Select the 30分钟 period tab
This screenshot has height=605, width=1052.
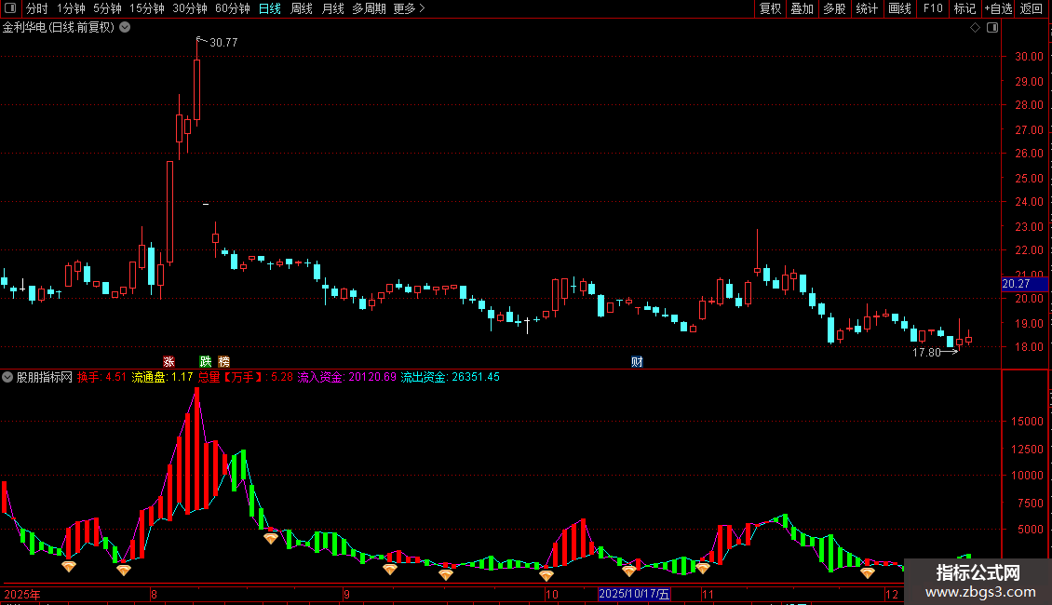[189, 8]
